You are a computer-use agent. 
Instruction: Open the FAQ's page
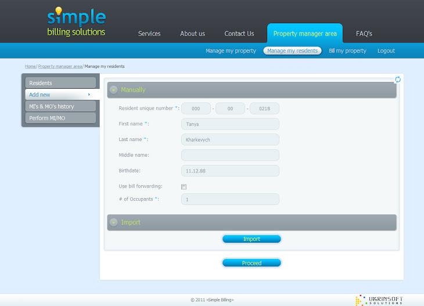click(364, 34)
